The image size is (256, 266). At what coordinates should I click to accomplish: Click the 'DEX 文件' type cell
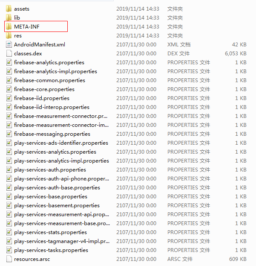[178, 54]
